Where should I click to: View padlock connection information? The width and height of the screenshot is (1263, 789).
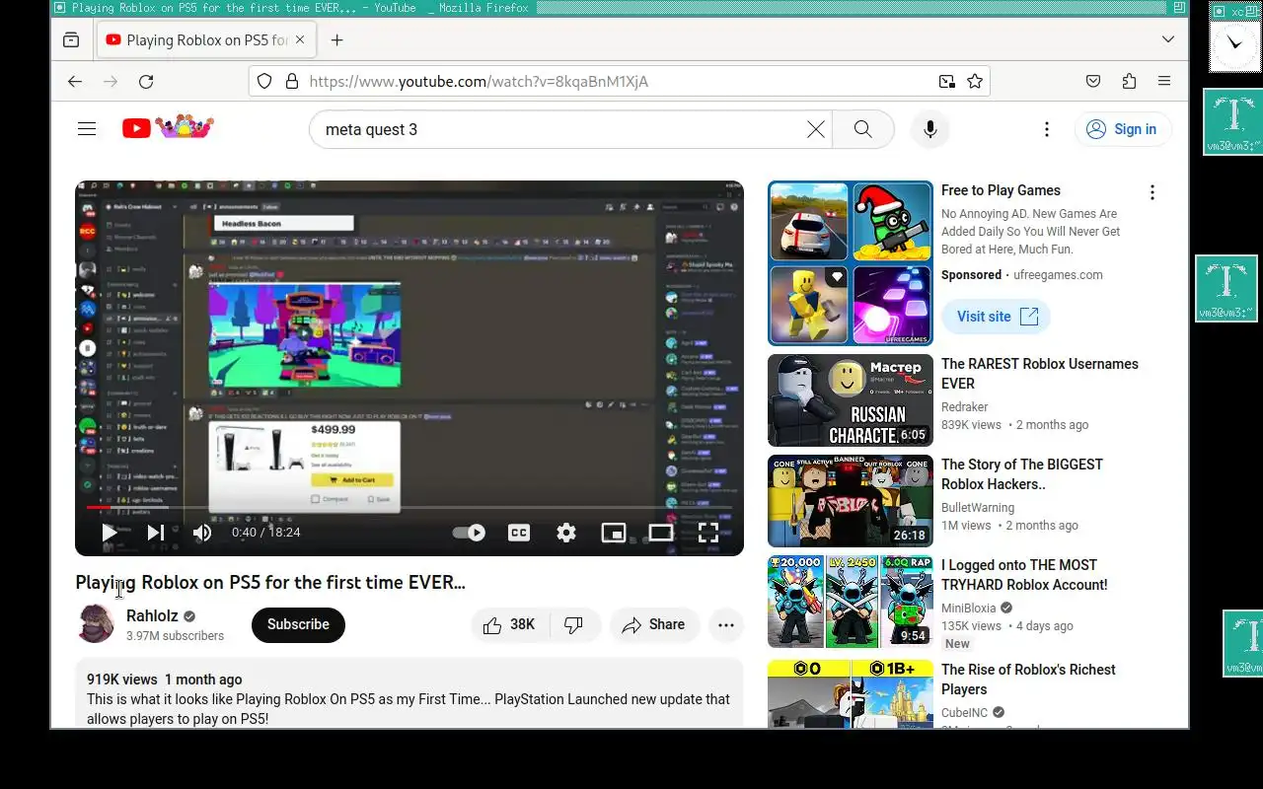coord(292,82)
